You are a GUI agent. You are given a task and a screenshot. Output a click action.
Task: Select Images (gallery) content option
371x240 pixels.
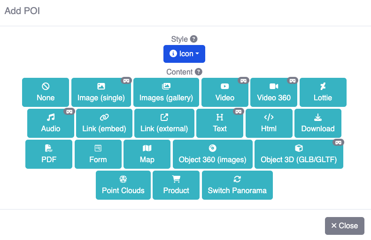click(166, 92)
